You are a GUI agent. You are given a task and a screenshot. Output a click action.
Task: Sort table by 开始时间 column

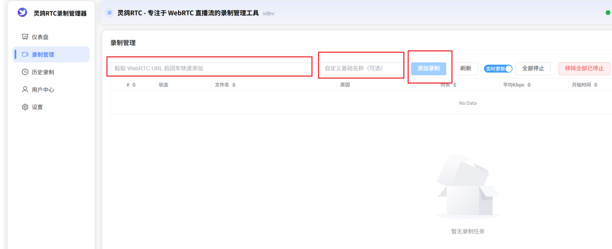pos(595,85)
